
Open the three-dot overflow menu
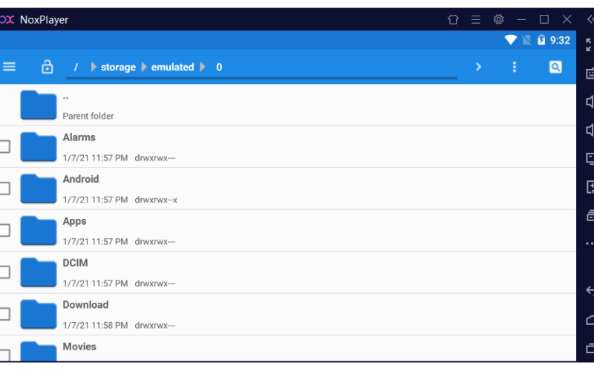click(514, 67)
